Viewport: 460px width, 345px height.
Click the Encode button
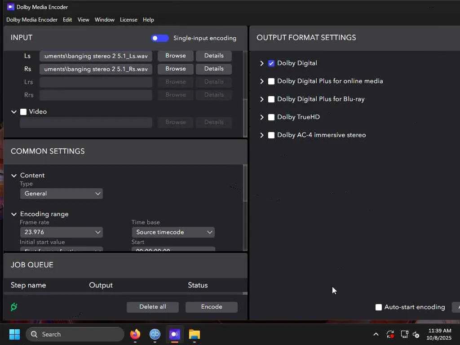point(212,307)
